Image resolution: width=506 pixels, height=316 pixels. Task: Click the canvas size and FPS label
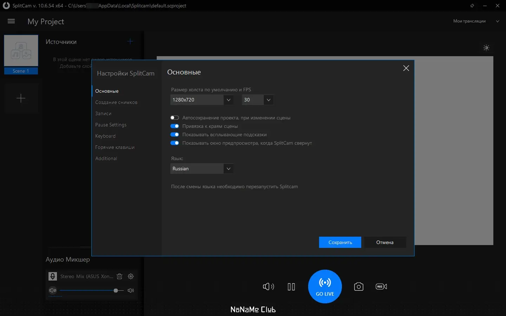211,90
